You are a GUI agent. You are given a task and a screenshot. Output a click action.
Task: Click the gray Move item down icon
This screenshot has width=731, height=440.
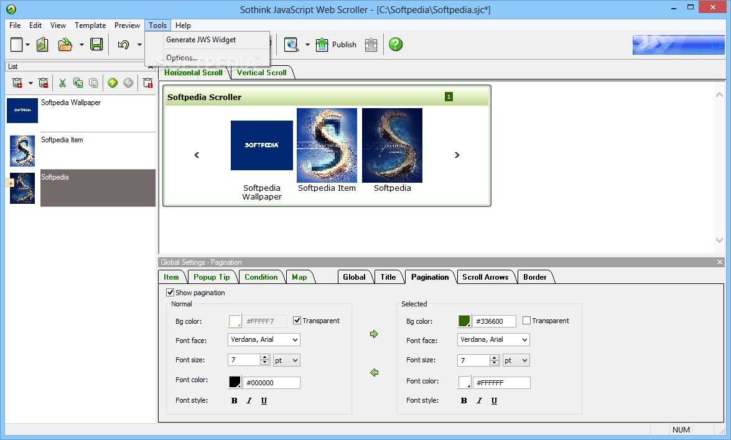[128, 83]
